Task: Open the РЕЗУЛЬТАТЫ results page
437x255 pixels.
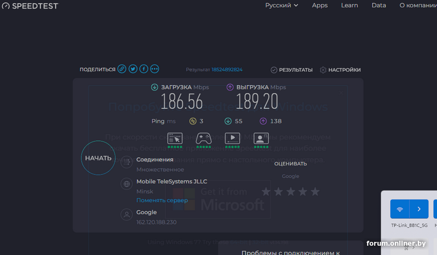Action: click(x=292, y=70)
